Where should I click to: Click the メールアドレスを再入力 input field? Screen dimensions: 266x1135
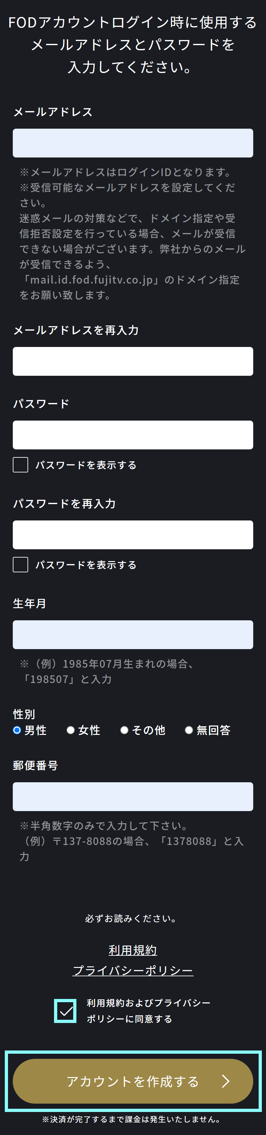tap(133, 361)
